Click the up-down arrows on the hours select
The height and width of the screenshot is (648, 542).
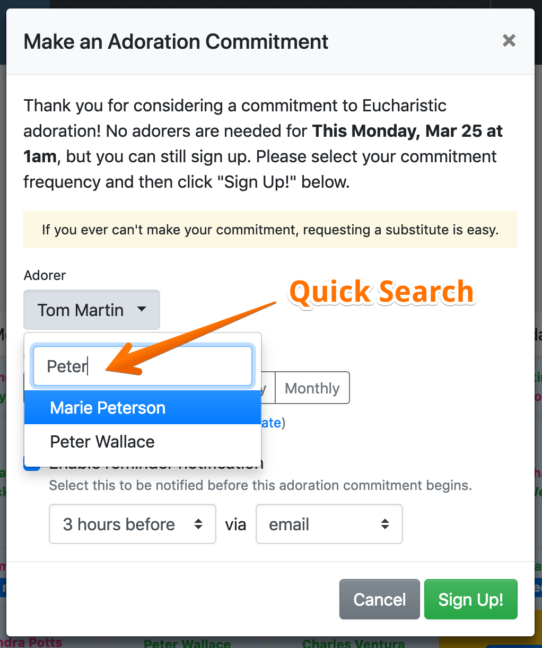(x=198, y=524)
